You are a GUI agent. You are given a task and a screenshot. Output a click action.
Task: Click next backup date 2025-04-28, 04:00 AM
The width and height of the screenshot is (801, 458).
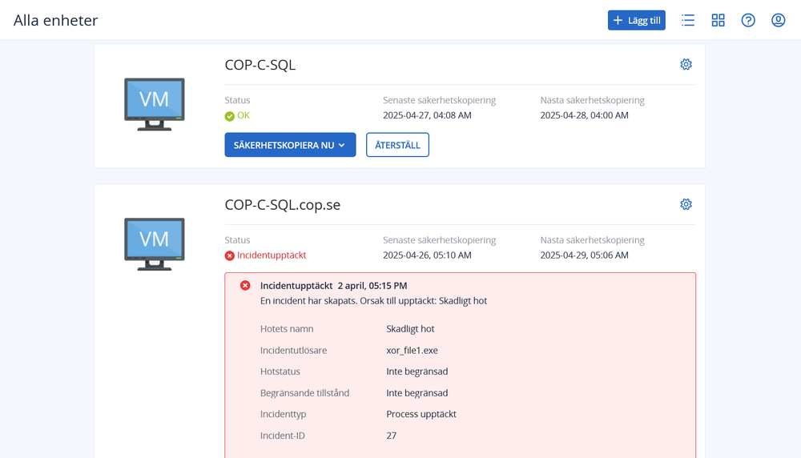(585, 115)
